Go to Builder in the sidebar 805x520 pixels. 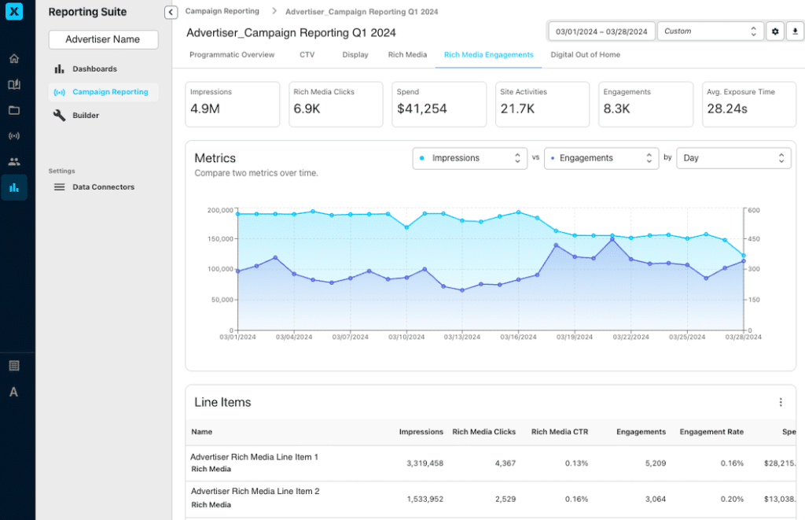pyautogui.click(x=86, y=116)
